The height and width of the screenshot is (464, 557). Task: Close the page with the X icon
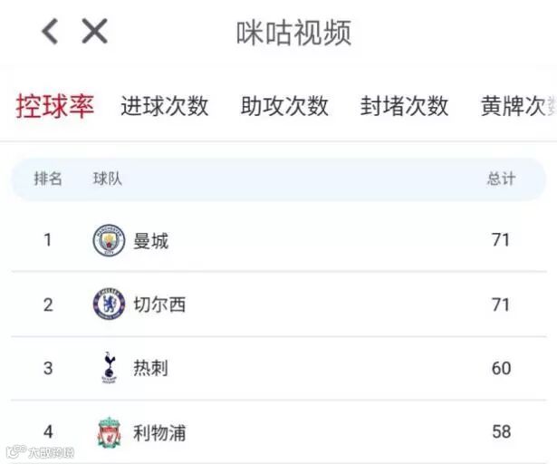coord(94,32)
